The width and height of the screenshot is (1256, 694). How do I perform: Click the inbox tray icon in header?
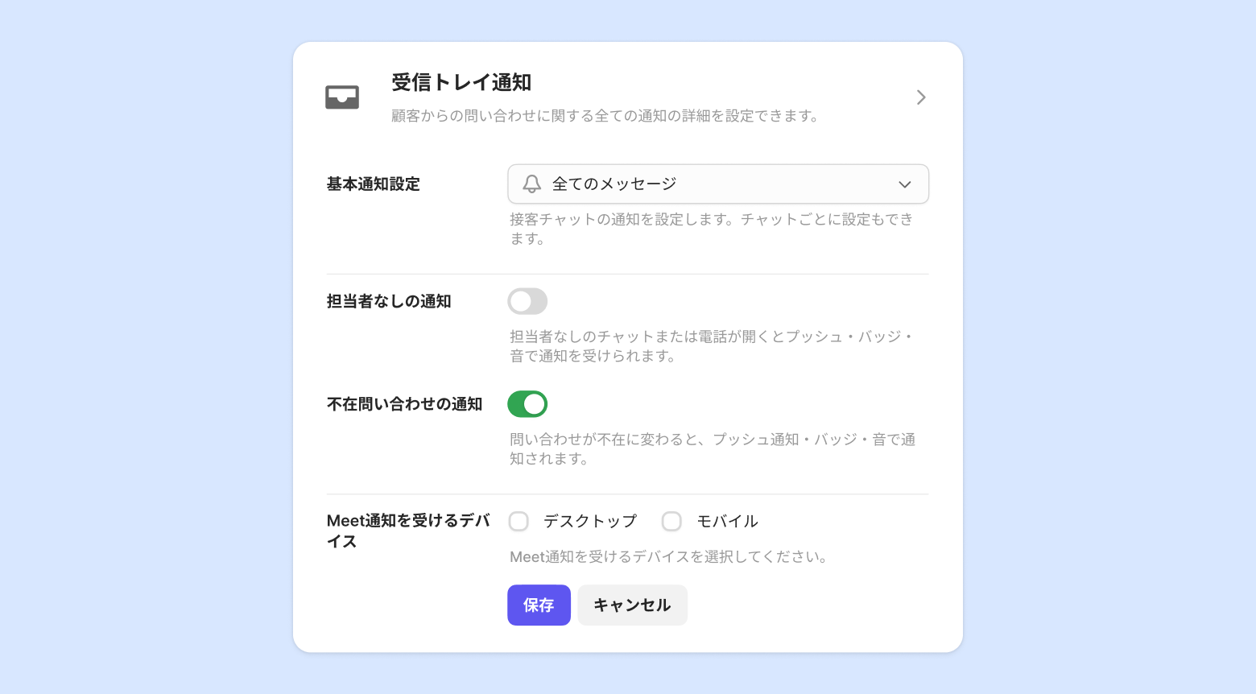click(342, 97)
